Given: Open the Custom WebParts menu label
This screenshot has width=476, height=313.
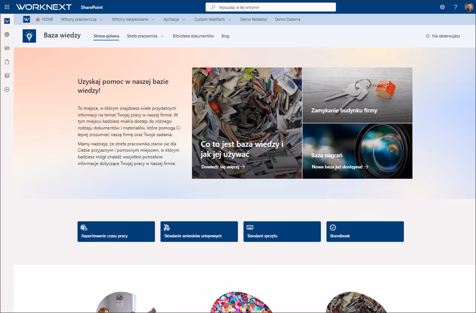Looking at the screenshot, I should pos(209,19).
